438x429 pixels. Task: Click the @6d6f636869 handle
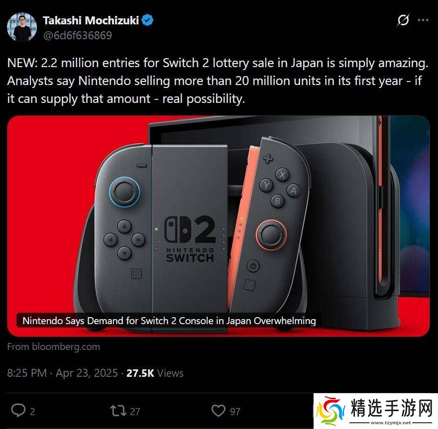tap(77, 35)
